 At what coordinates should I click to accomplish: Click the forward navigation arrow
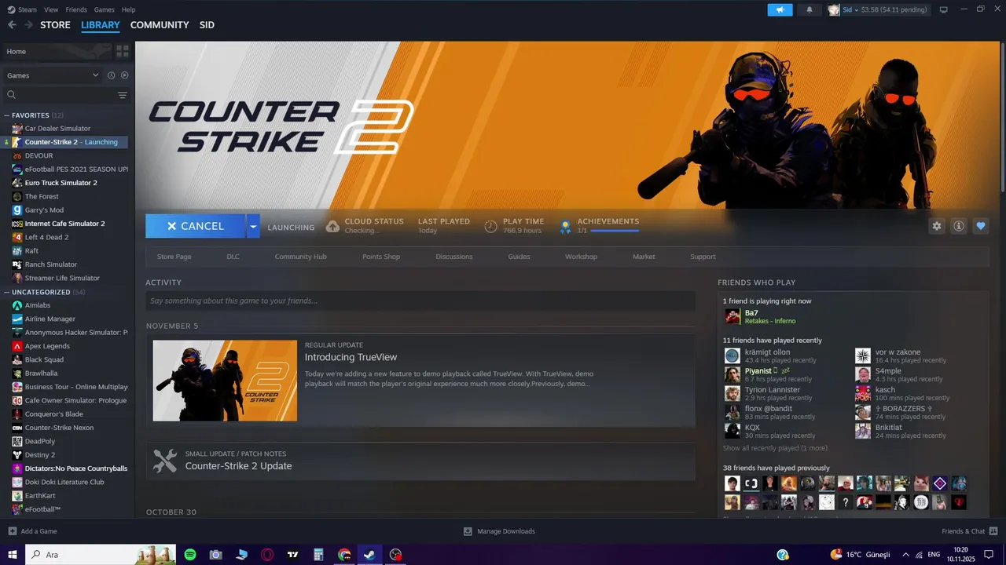pyautogui.click(x=28, y=25)
